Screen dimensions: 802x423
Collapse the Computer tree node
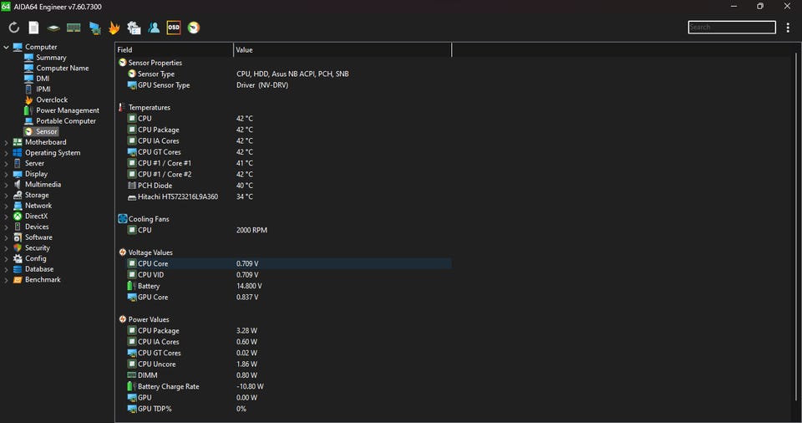pyautogui.click(x=6, y=47)
